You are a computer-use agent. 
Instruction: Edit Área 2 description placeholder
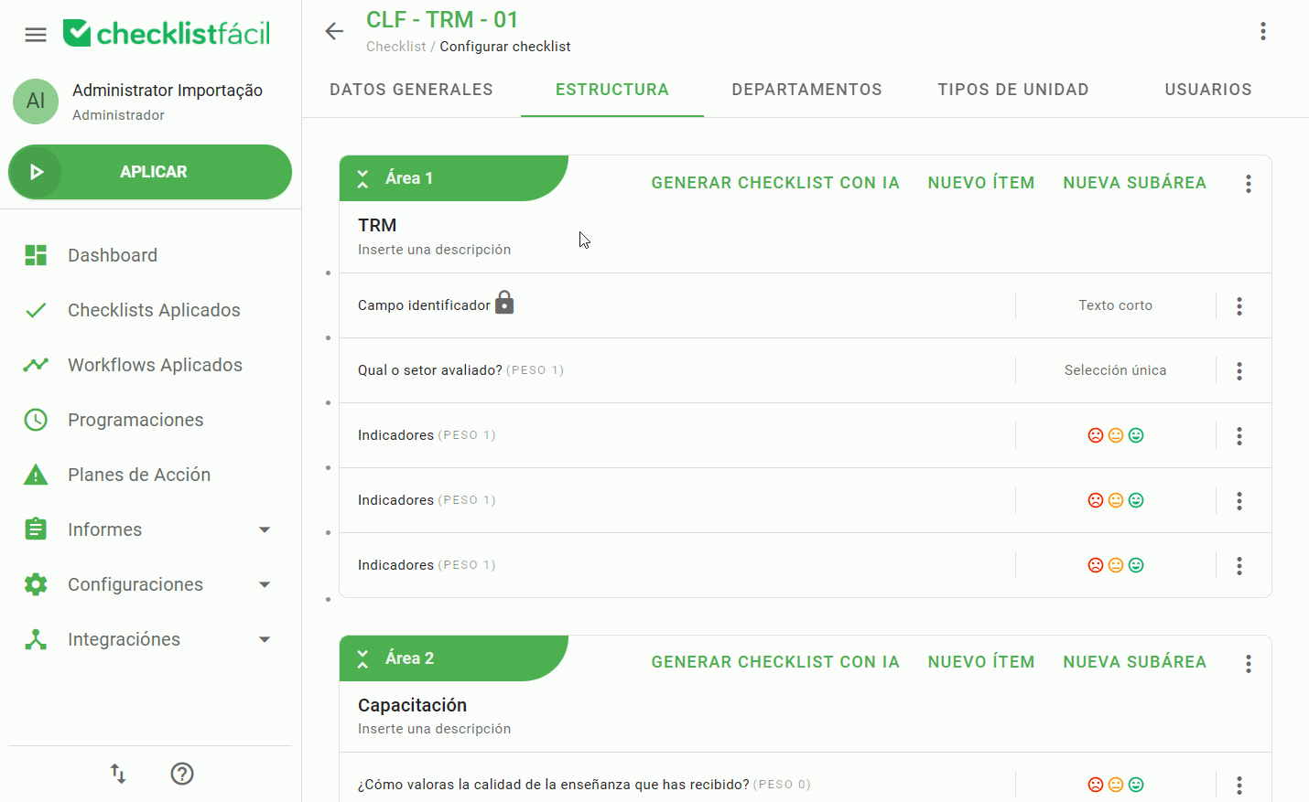(434, 729)
